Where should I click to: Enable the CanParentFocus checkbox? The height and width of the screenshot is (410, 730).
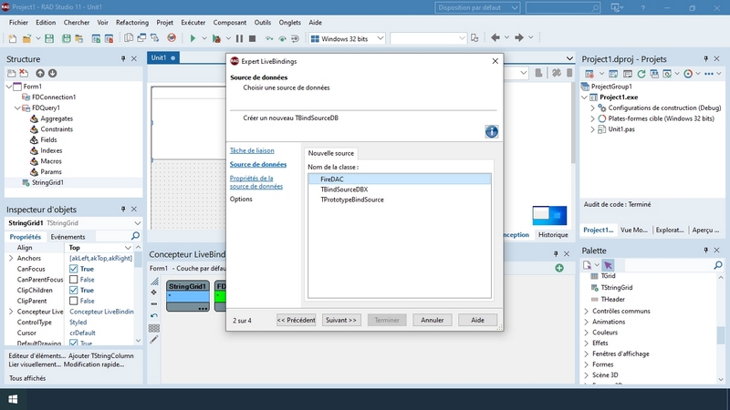point(75,280)
